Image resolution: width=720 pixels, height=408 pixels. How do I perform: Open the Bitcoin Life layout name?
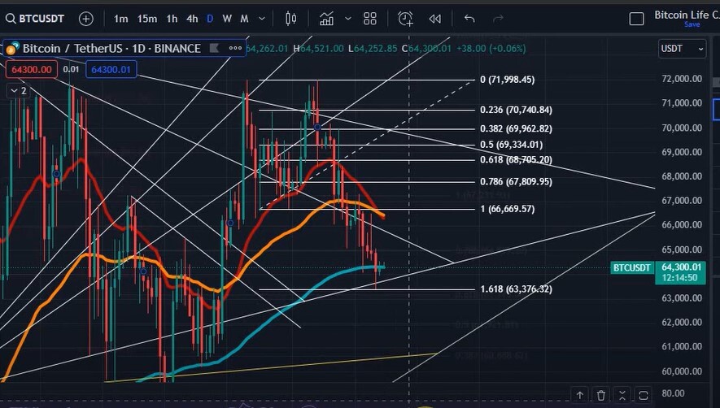(687, 15)
